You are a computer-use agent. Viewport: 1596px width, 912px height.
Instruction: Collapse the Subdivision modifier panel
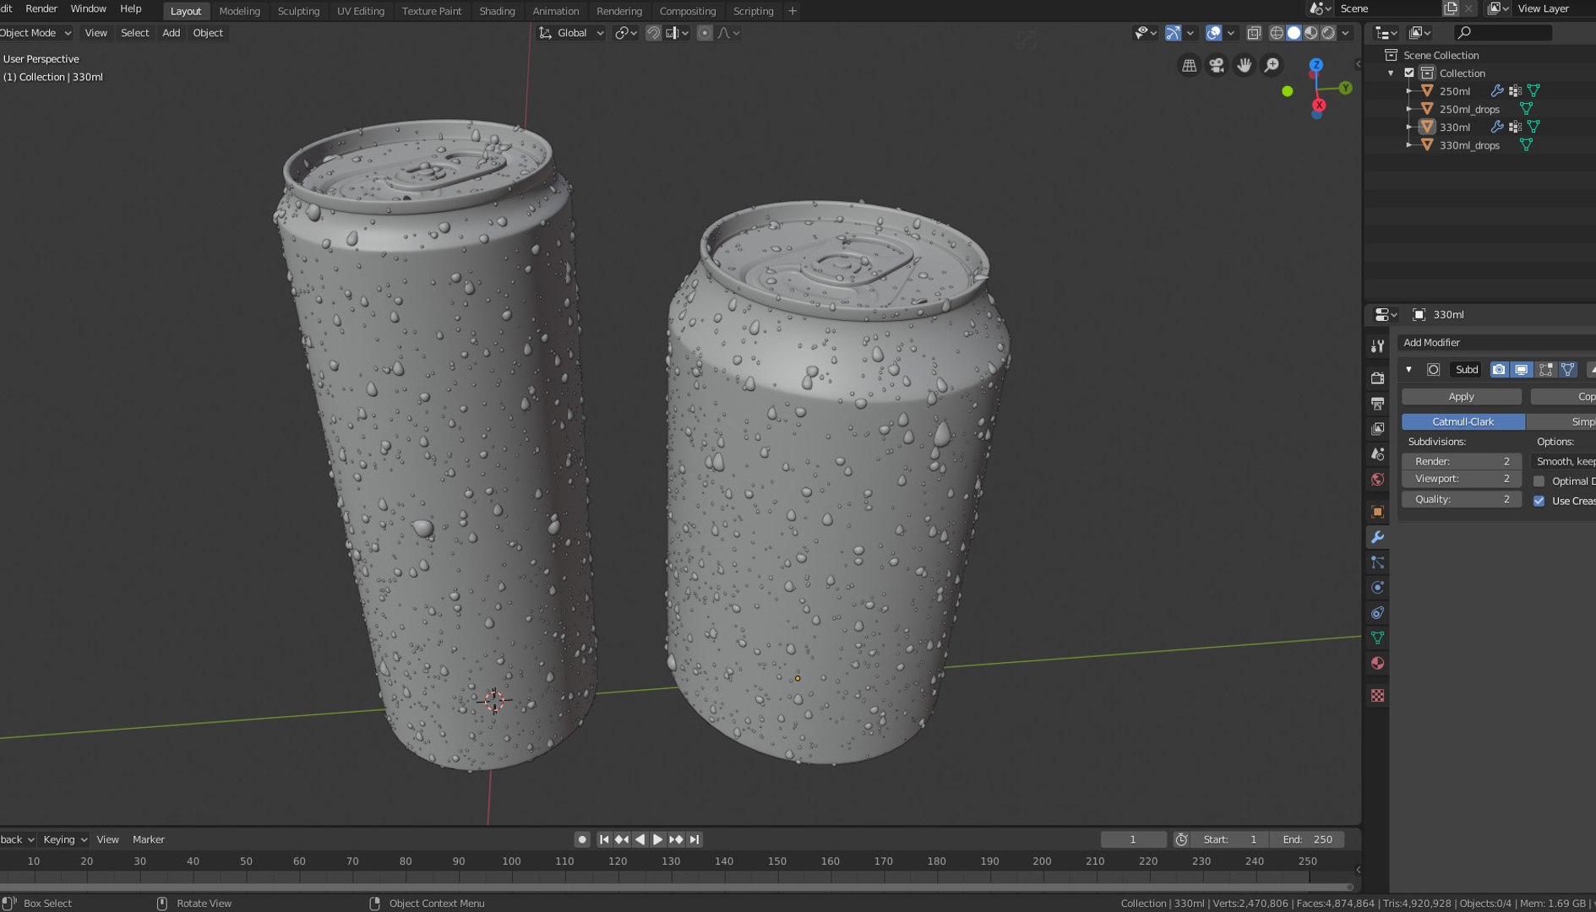pyautogui.click(x=1408, y=370)
